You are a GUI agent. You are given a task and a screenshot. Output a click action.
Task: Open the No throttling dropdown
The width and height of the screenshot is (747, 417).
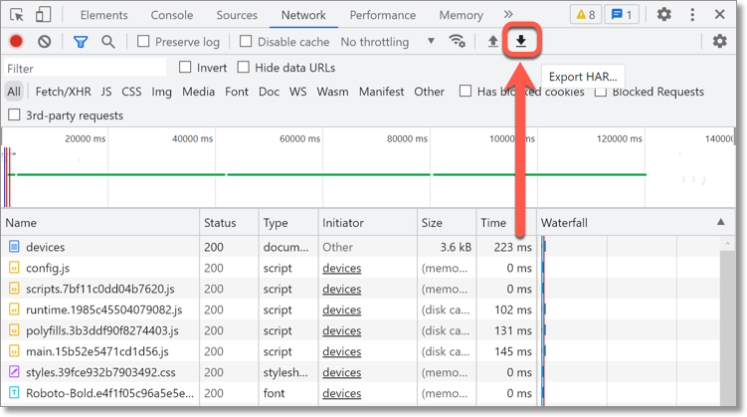(387, 42)
